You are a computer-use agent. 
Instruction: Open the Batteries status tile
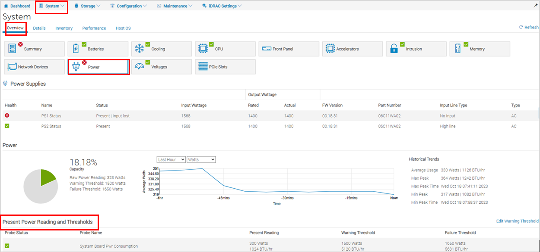[98, 49]
